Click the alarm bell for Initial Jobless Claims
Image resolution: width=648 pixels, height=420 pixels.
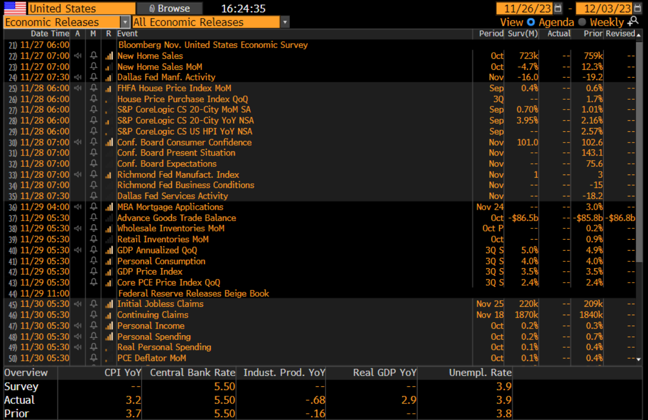[94, 304]
